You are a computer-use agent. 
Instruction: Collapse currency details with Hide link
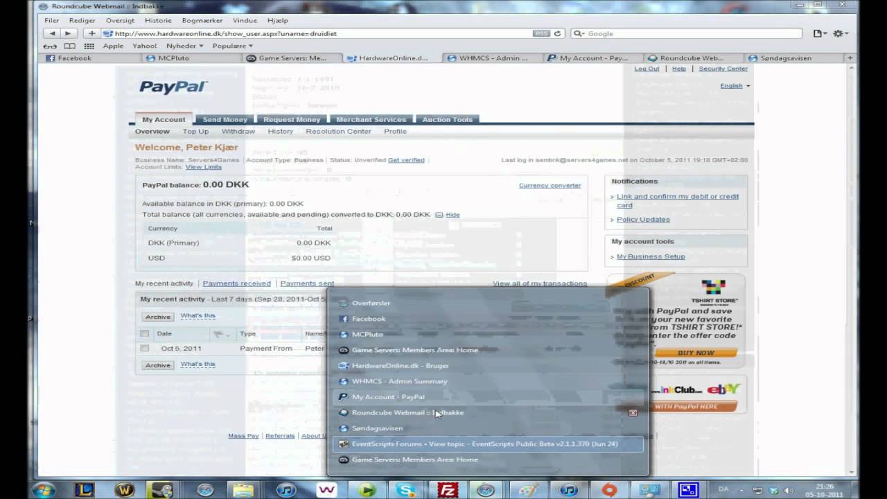[453, 215]
